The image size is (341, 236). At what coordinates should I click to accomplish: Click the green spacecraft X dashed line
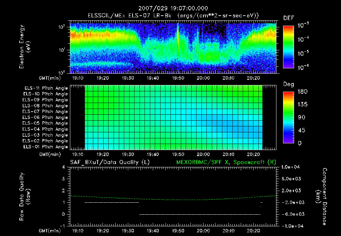[x=173, y=199]
